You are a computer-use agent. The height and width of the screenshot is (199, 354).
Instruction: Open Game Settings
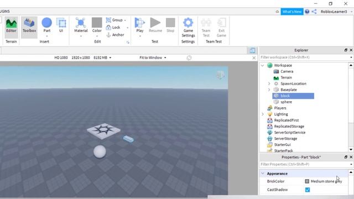pyautogui.click(x=188, y=27)
